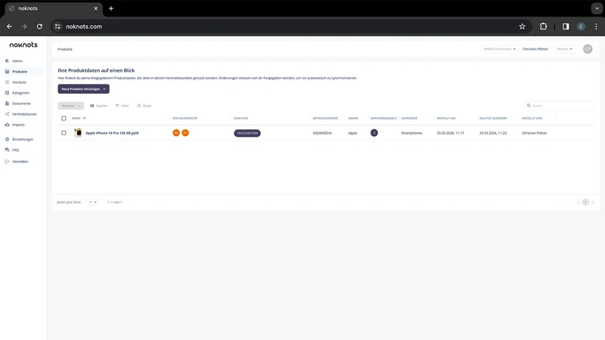
Task: Click the article number MQ083ZD/A cell
Action: (322, 133)
